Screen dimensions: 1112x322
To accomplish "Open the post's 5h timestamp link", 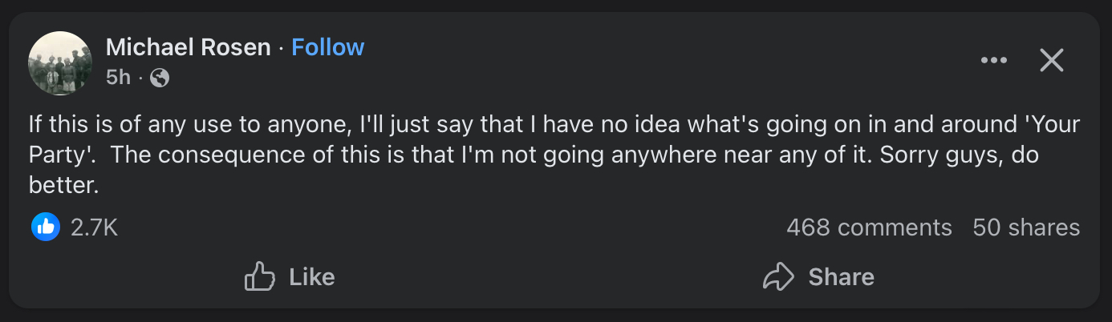I will (117, 78).
